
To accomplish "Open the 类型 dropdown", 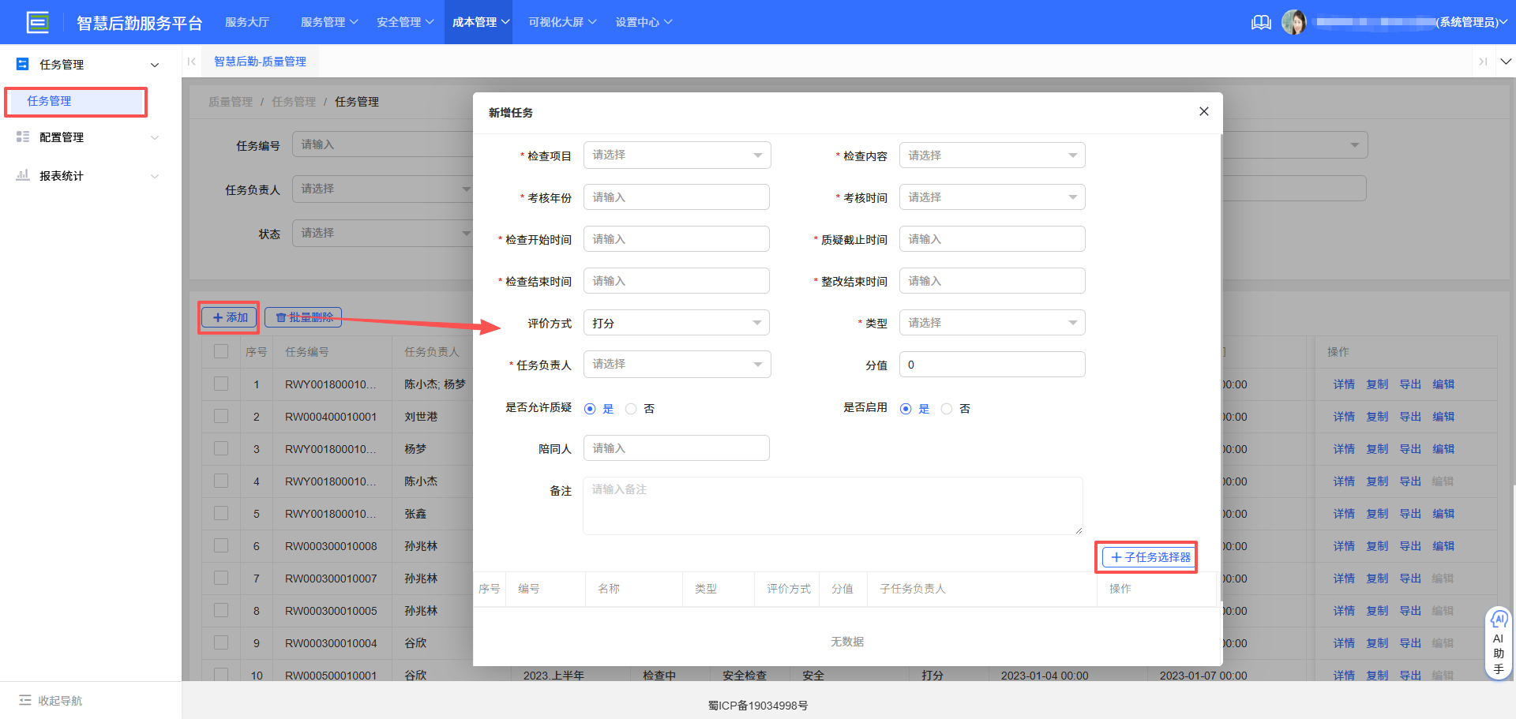I will pos(992,322).
